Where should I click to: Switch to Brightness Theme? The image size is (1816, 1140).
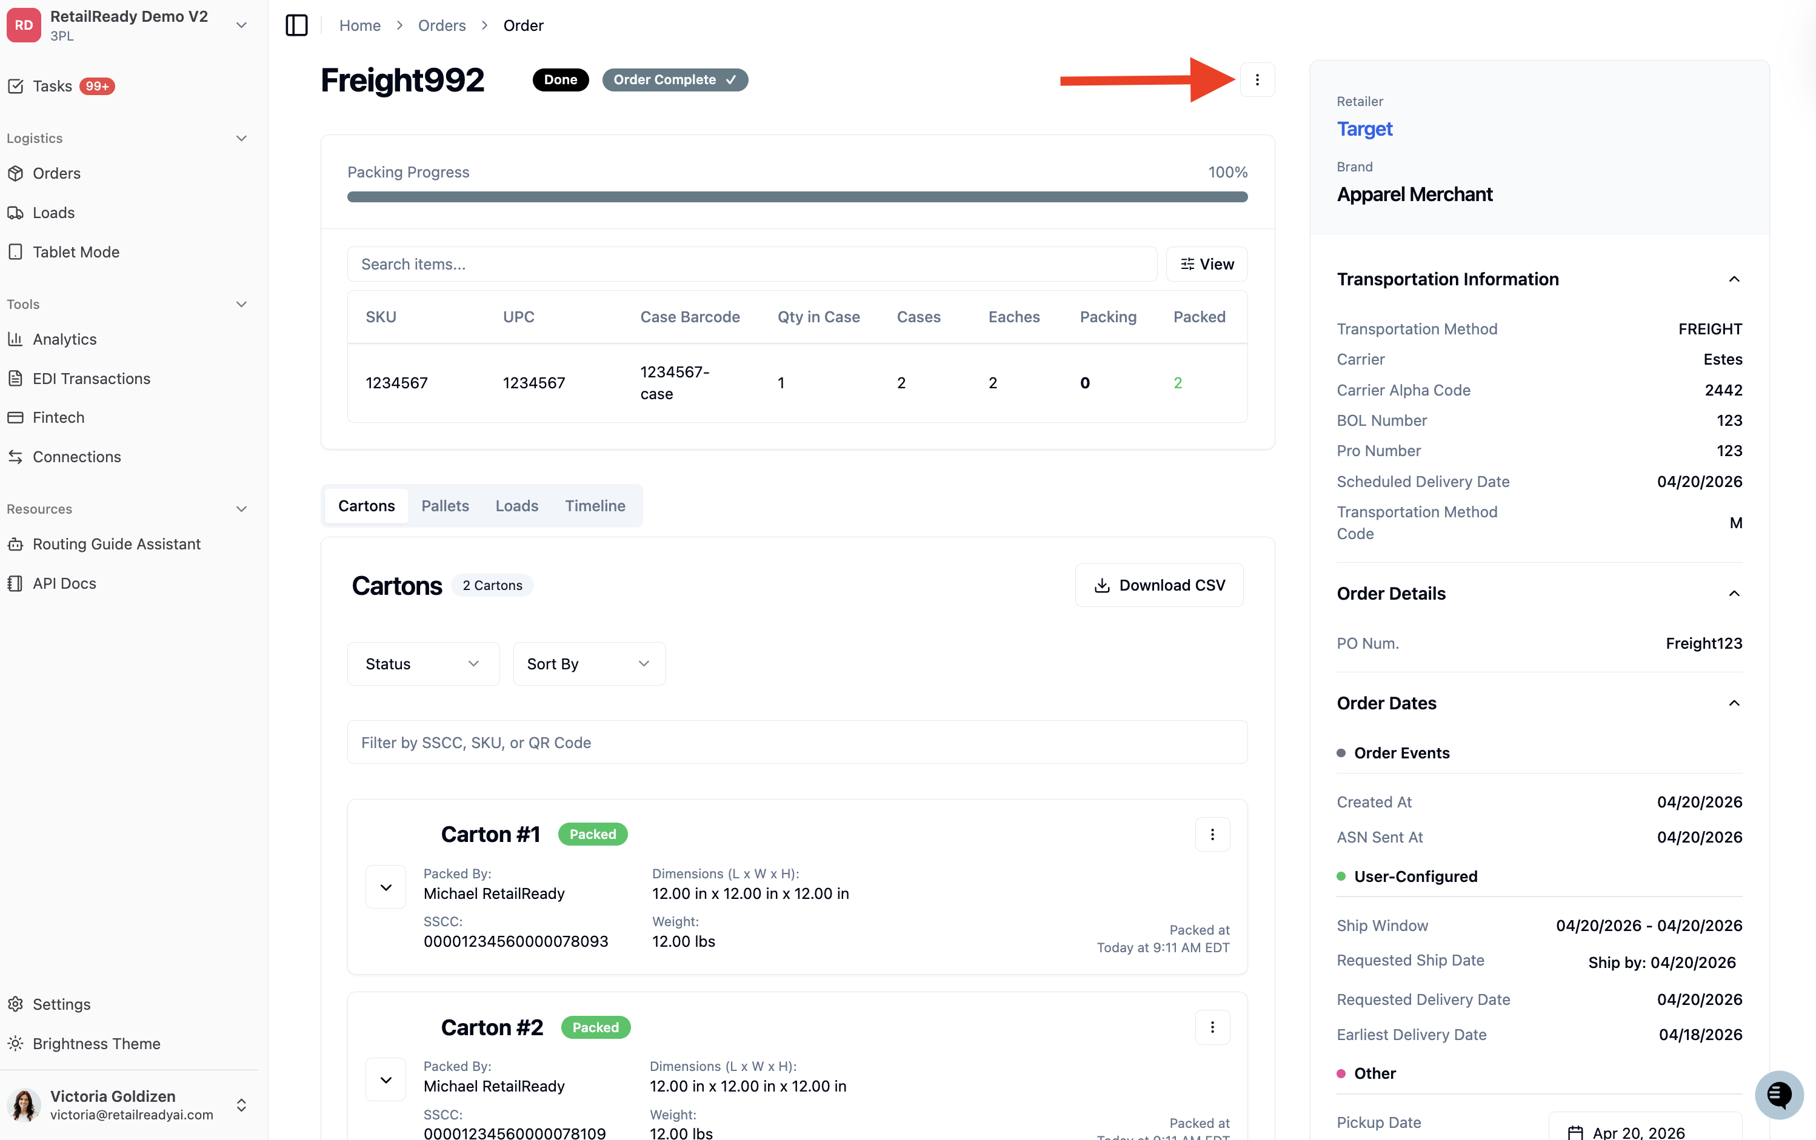(96, 1044)
